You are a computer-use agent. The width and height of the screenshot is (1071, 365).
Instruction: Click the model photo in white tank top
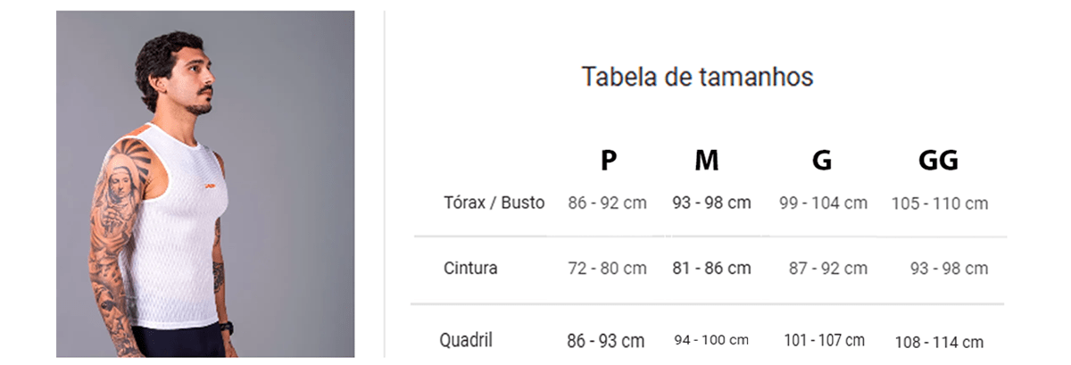[205, 184]
